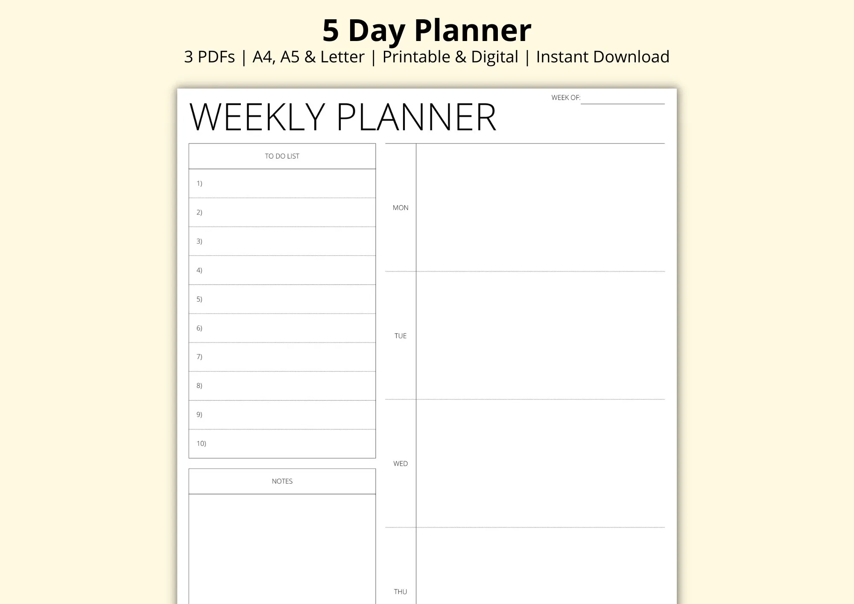Click the blank Wednesday planning area
The width and height of the screenshot is (854, 604).
tap(540, 463)
